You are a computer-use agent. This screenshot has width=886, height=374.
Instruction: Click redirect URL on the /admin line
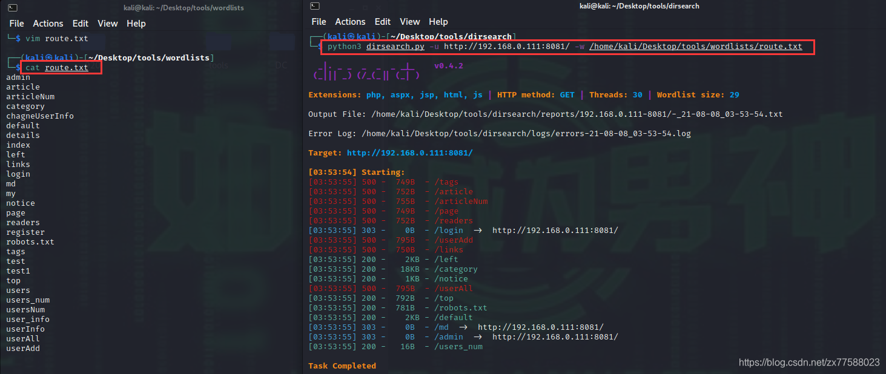[555, 337]
